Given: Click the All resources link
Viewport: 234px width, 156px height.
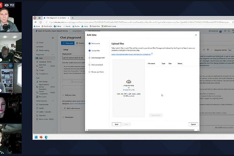Looking at the screenshot, I should pos(213,31).
